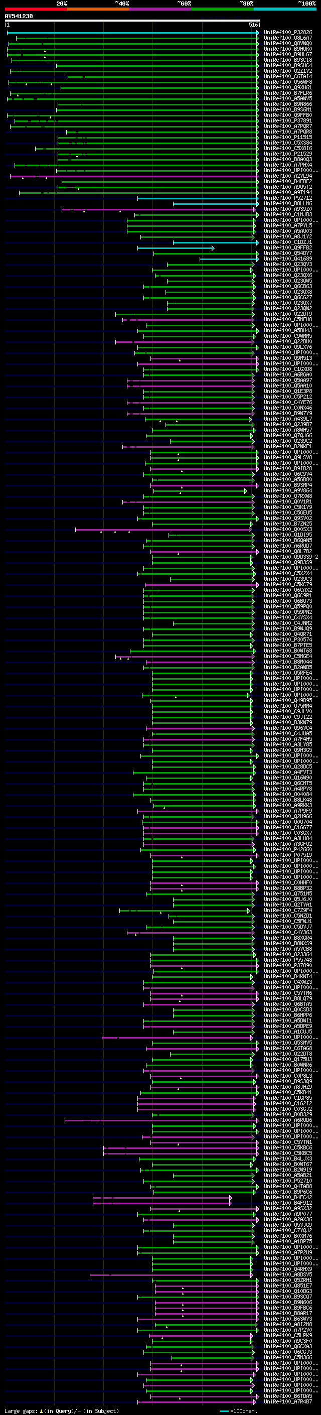
Task: Click the Large gaps legend text
Action: pyautogui.click(x=62, y=1411)
